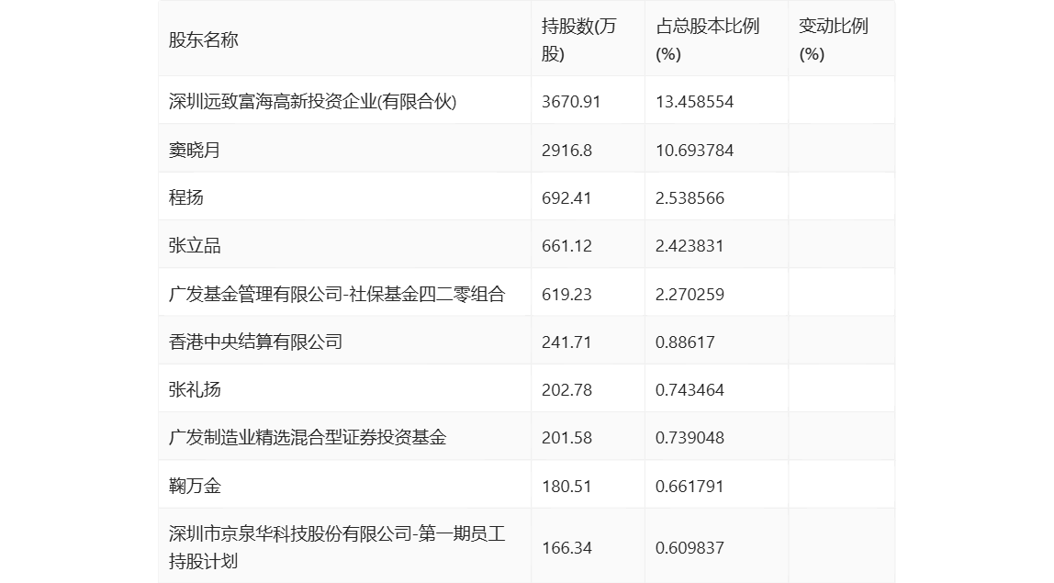Image resolution: width=1054 pixels, height=583 pixels.
Task: Click the 股东名称 column header
Action: coord(203,39)
